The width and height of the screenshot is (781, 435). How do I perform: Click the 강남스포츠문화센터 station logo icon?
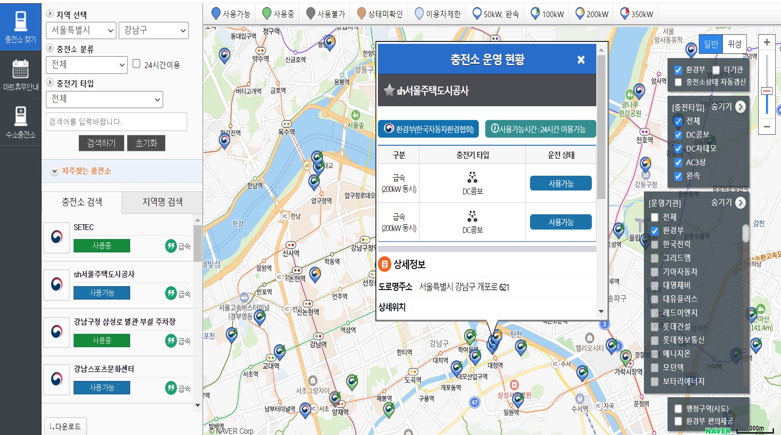tap(56, 379)
